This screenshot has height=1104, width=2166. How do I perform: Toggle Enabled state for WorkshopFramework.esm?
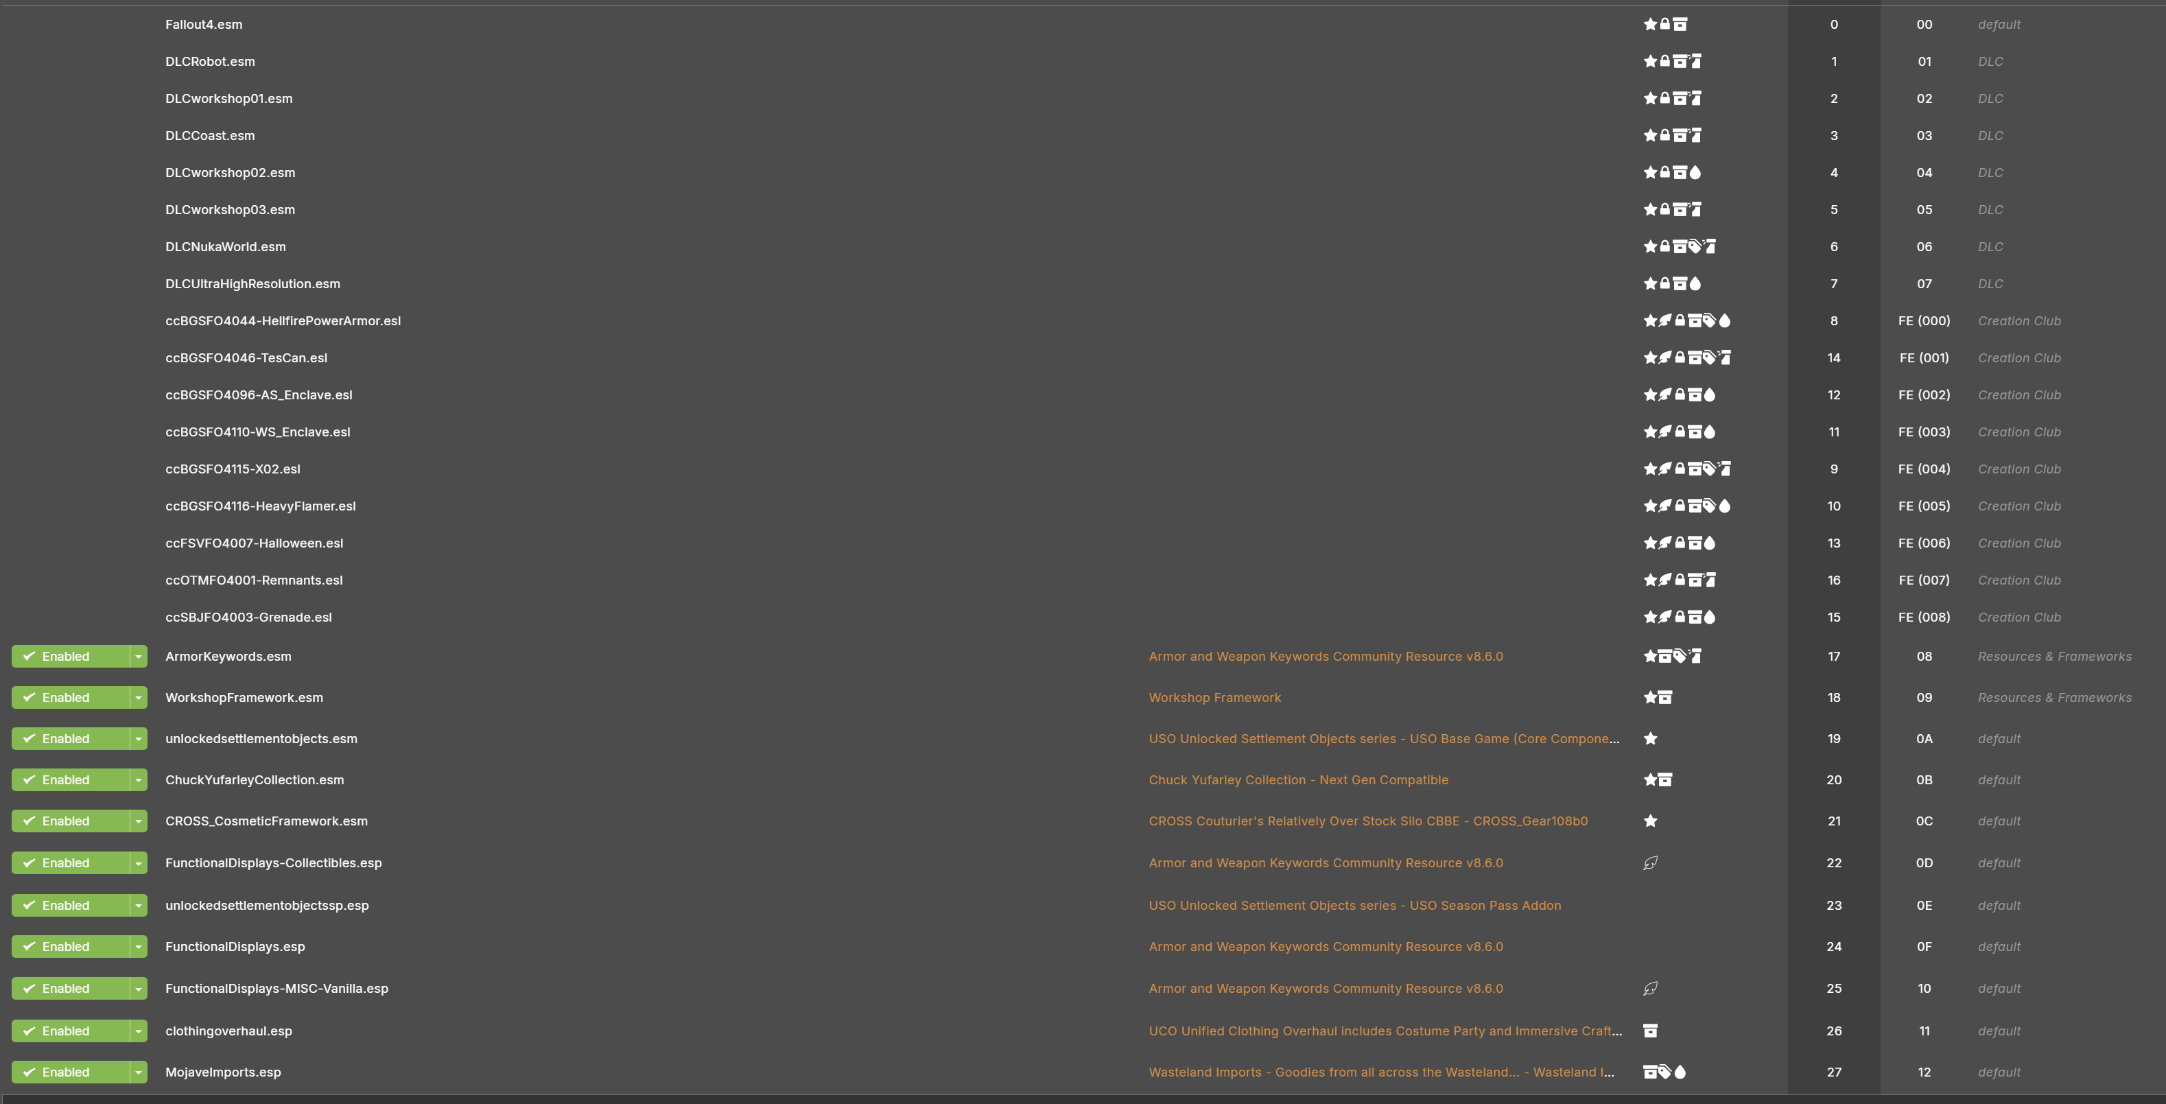pos(71,697)
